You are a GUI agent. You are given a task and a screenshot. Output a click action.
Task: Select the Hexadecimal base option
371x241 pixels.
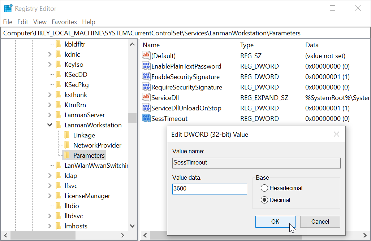point(264,188)
